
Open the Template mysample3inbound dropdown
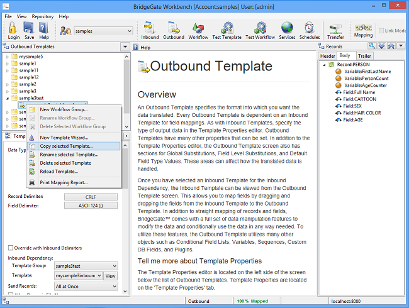(78, 276)
